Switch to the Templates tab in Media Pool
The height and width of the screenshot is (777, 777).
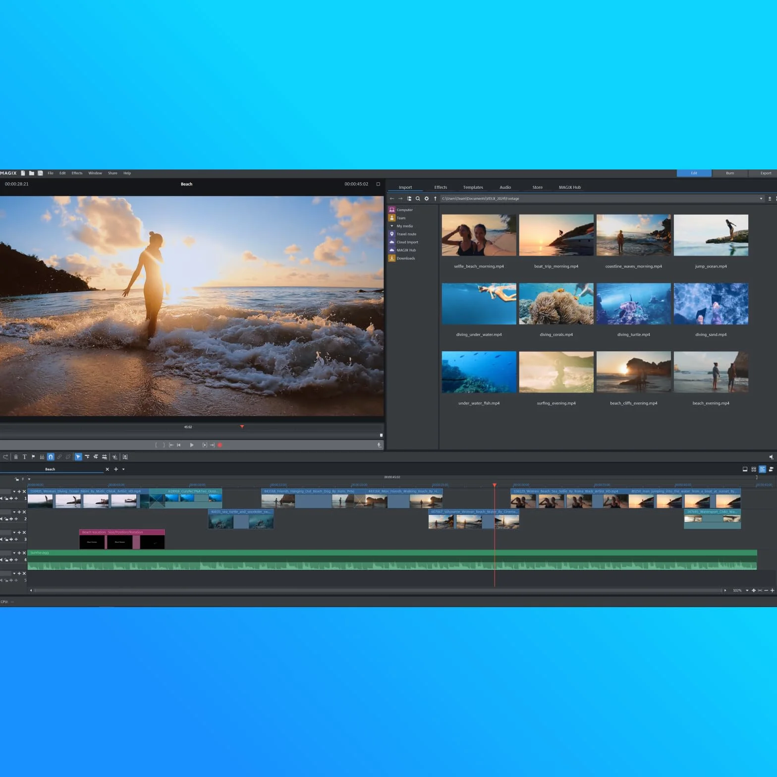[473, 187]
